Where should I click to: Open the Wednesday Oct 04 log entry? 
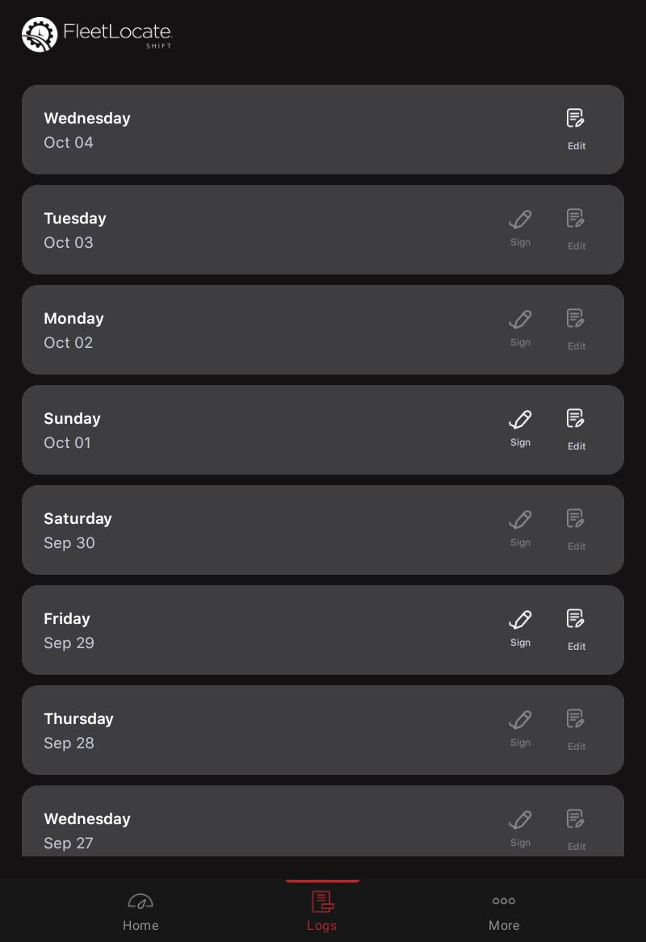tap(323, 129)
